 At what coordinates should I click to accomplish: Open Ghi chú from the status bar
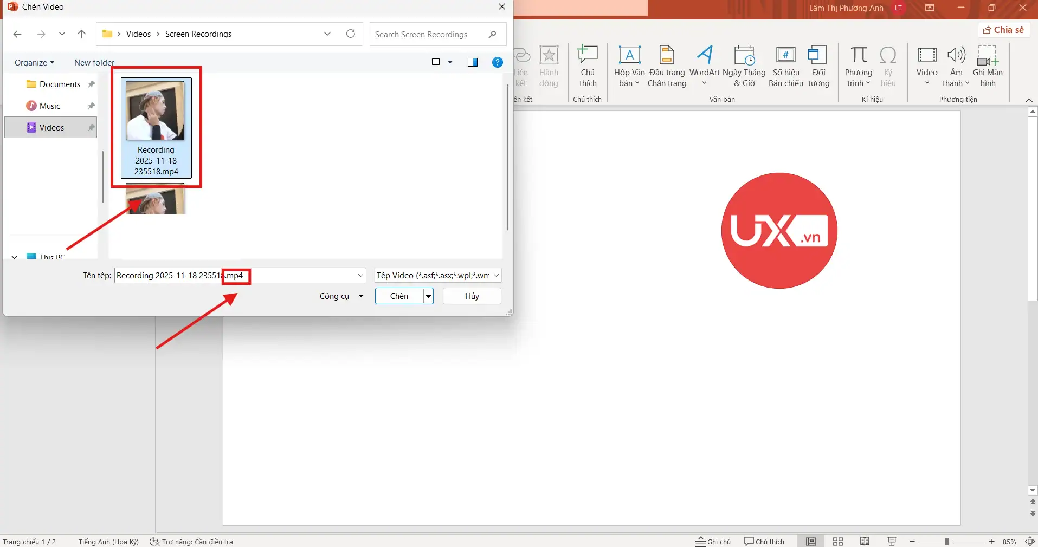713,541
